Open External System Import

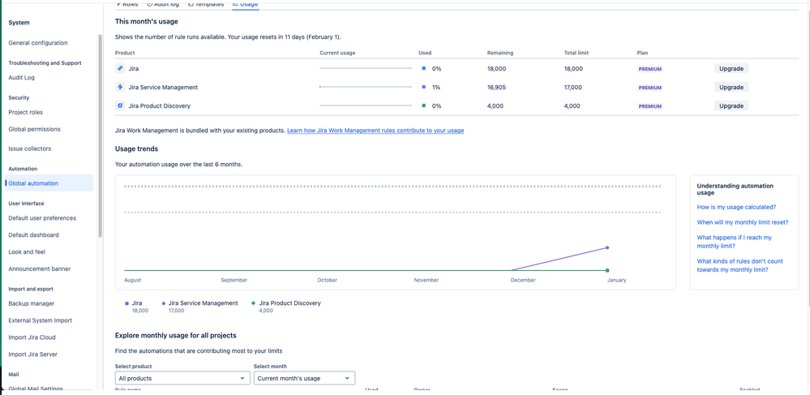[x=41, y=320]
